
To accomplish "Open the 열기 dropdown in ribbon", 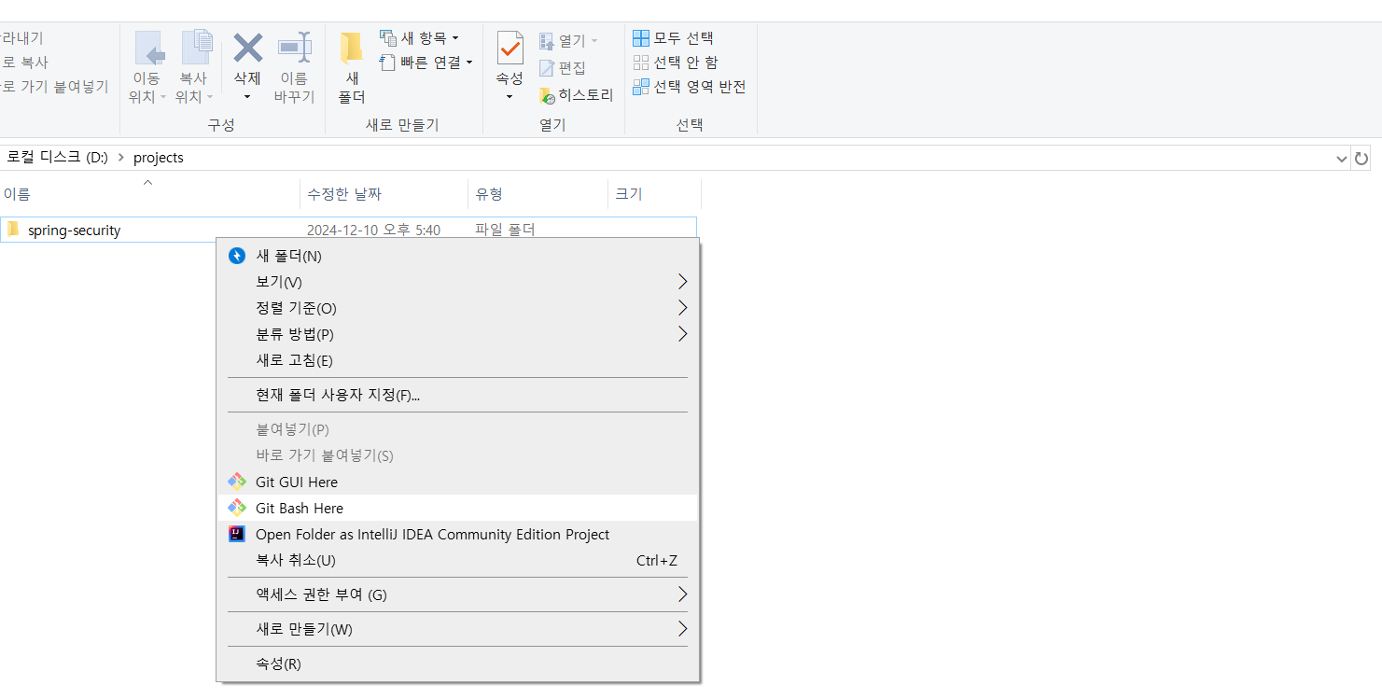I will [x=568, y=41].
